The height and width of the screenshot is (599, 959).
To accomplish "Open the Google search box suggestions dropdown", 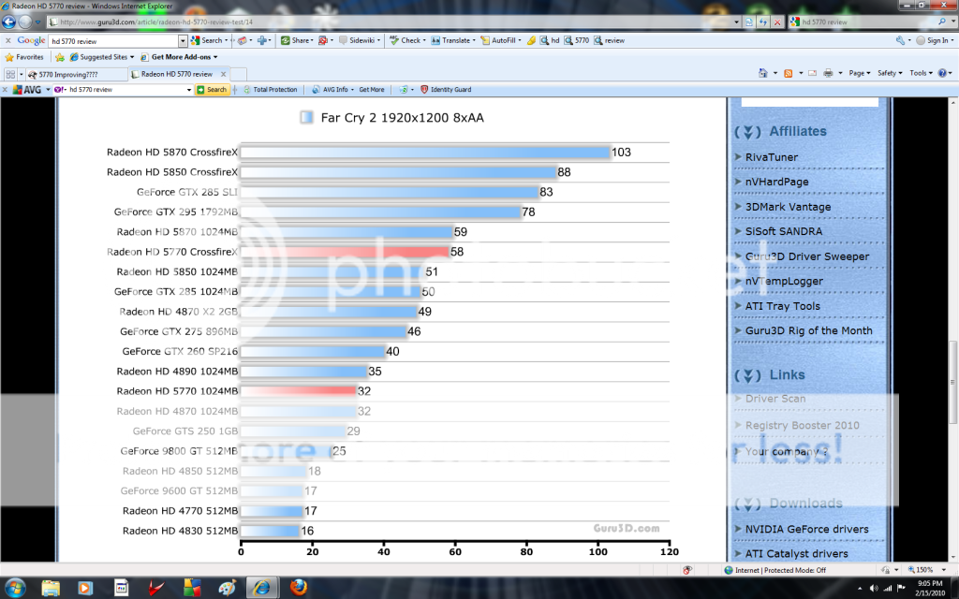I will click(x=183, y=41).
